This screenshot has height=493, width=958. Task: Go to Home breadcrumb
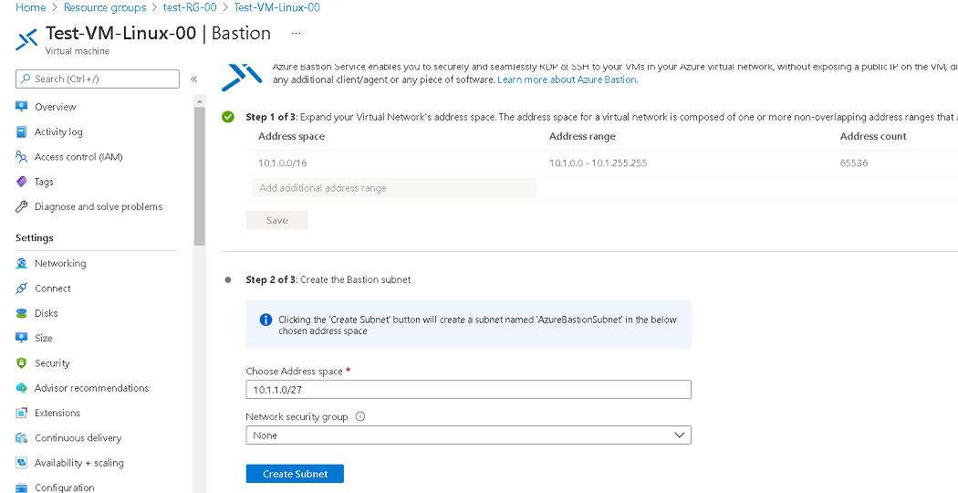click(x=30, y=7)
